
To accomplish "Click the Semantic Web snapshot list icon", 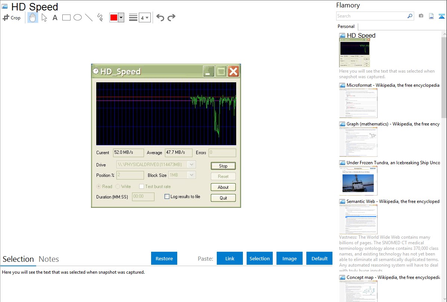I will click(x=343, y=201).
